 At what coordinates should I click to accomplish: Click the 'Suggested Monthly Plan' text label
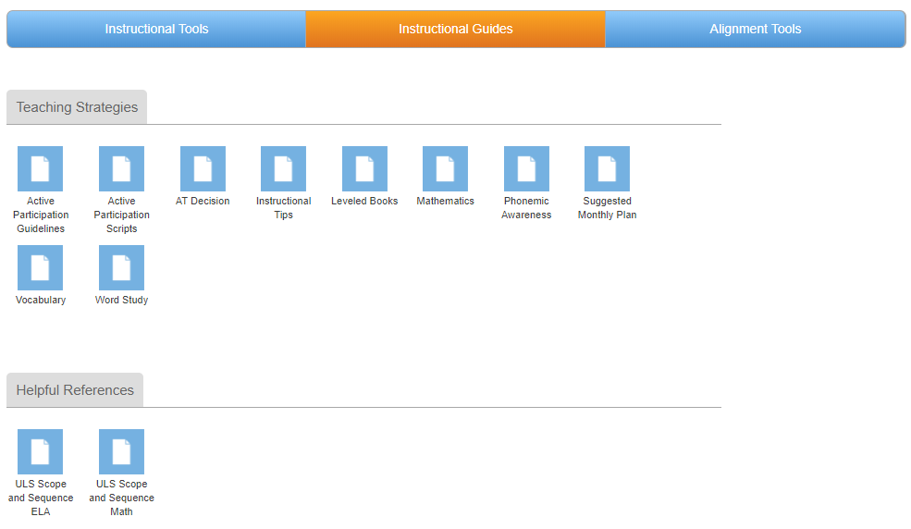(x=607, y=208)
